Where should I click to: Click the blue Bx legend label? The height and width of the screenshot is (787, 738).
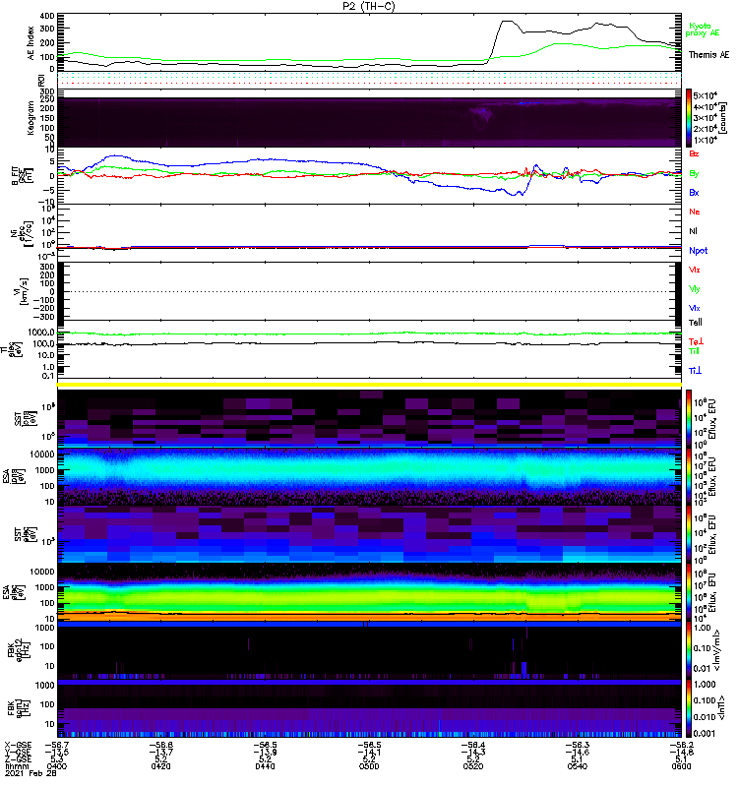(695, 193)
